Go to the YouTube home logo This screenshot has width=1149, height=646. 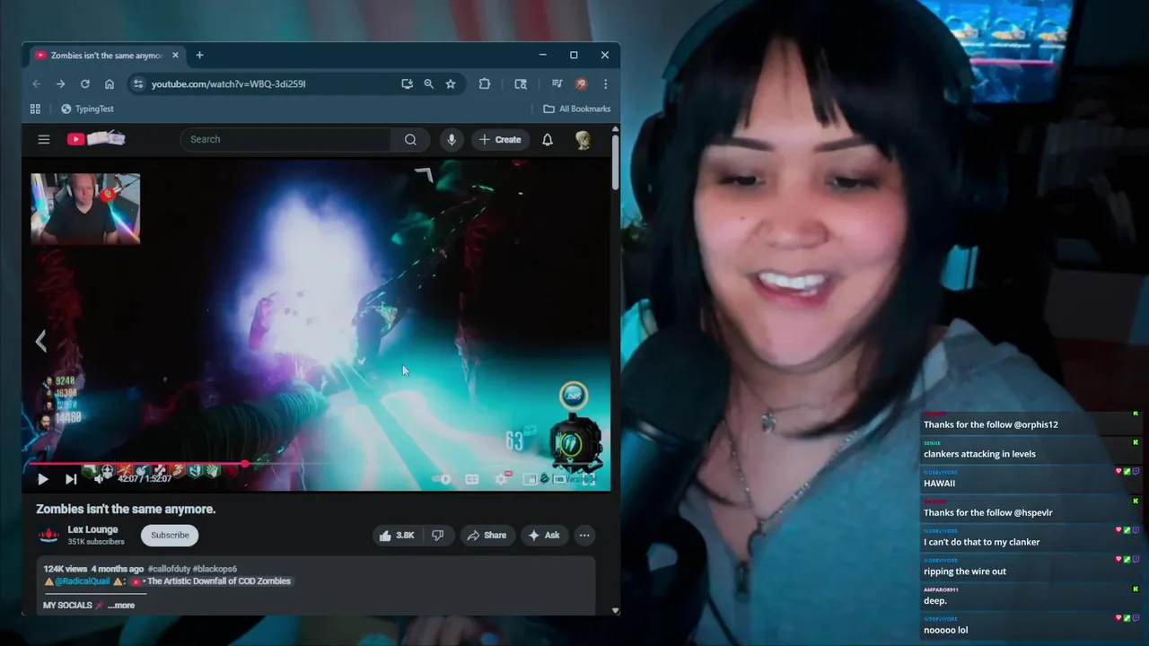pos(96,139)
